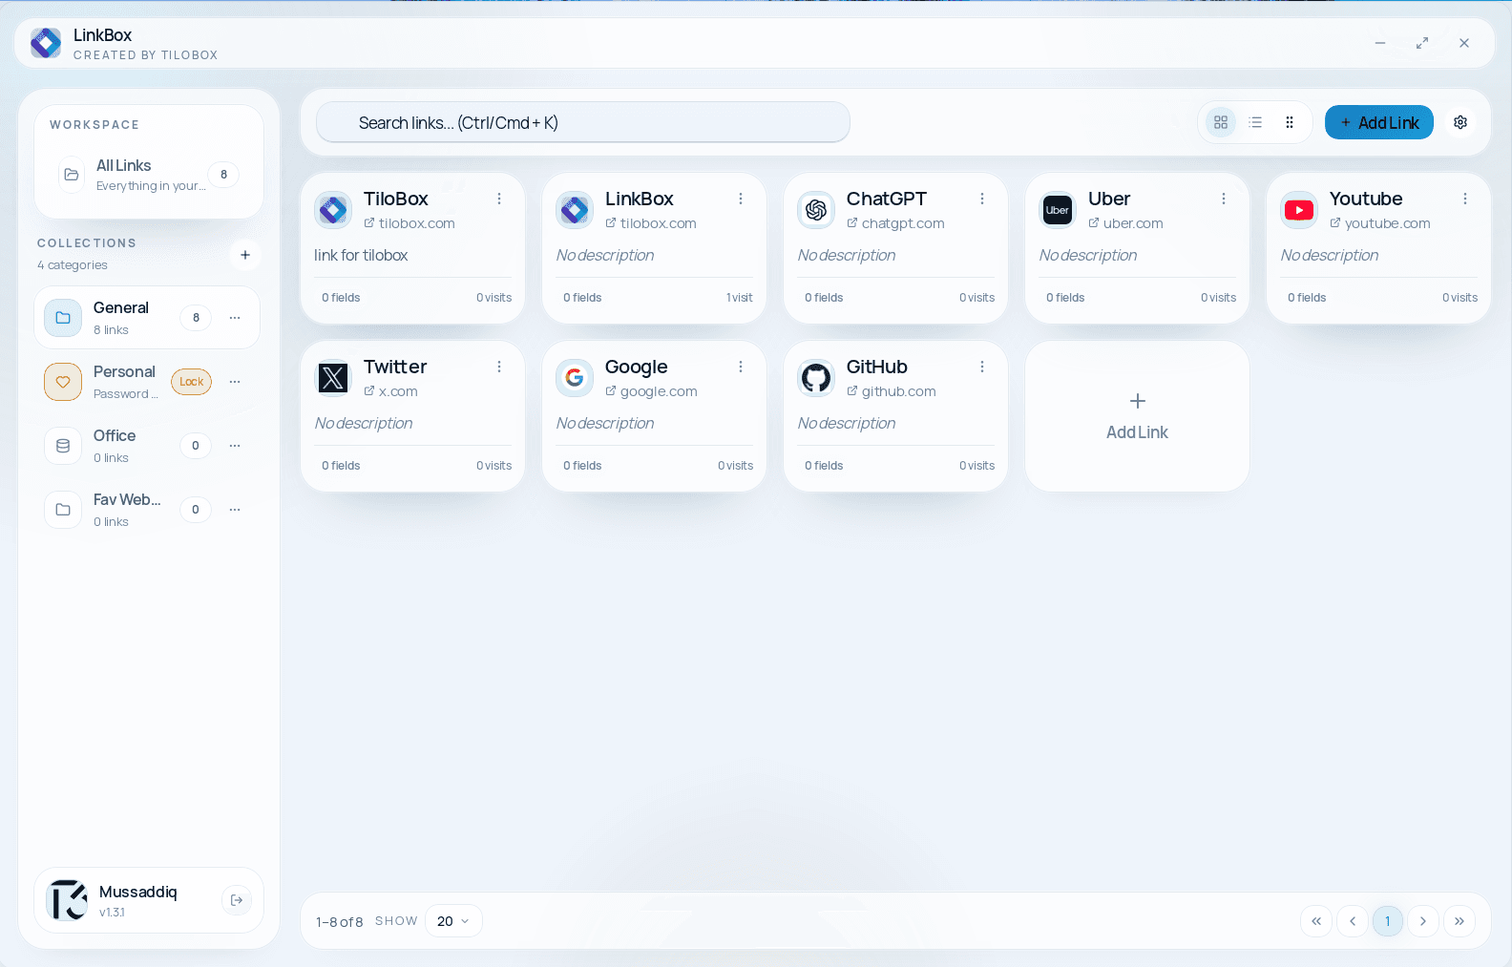Screen dimensions: 1512x967
Task: Click the logout icon beside Mussaddiq
Action: tap(237, 900)
